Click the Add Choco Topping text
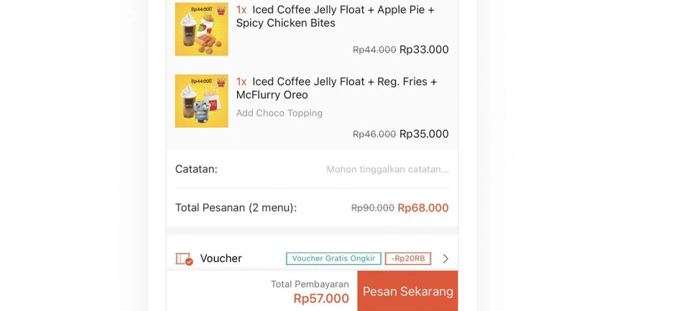 coord(279,113)
